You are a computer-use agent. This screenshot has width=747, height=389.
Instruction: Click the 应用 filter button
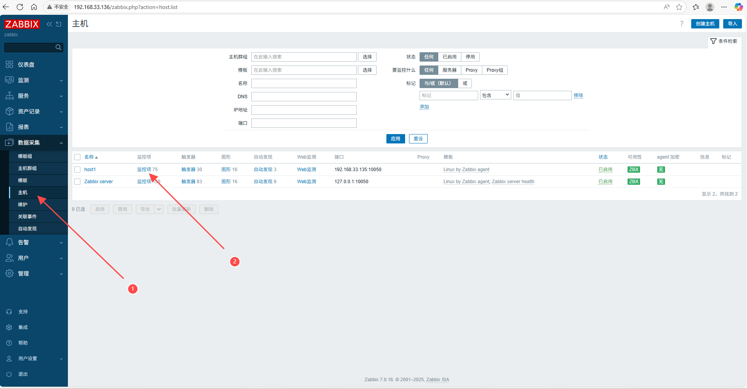coord(395,139)
